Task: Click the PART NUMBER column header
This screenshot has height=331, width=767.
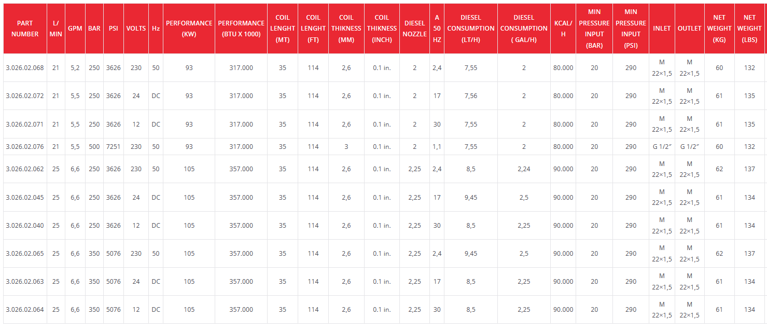Action: click(x=25, y=29)
